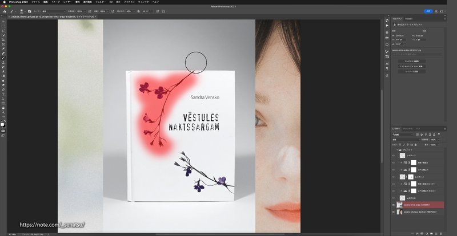Select the Eraser tool

[3, 71]
